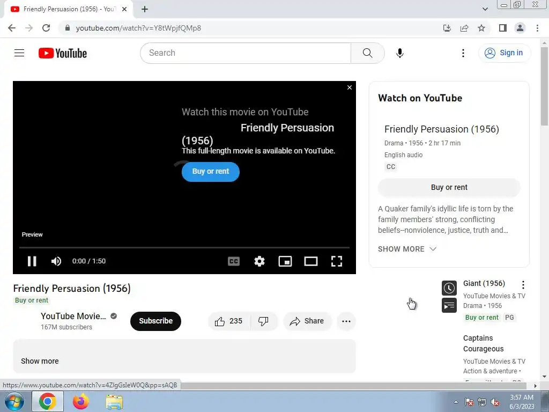Share the Friendly Persuasion video
The image size is (549, 412).
307,321
